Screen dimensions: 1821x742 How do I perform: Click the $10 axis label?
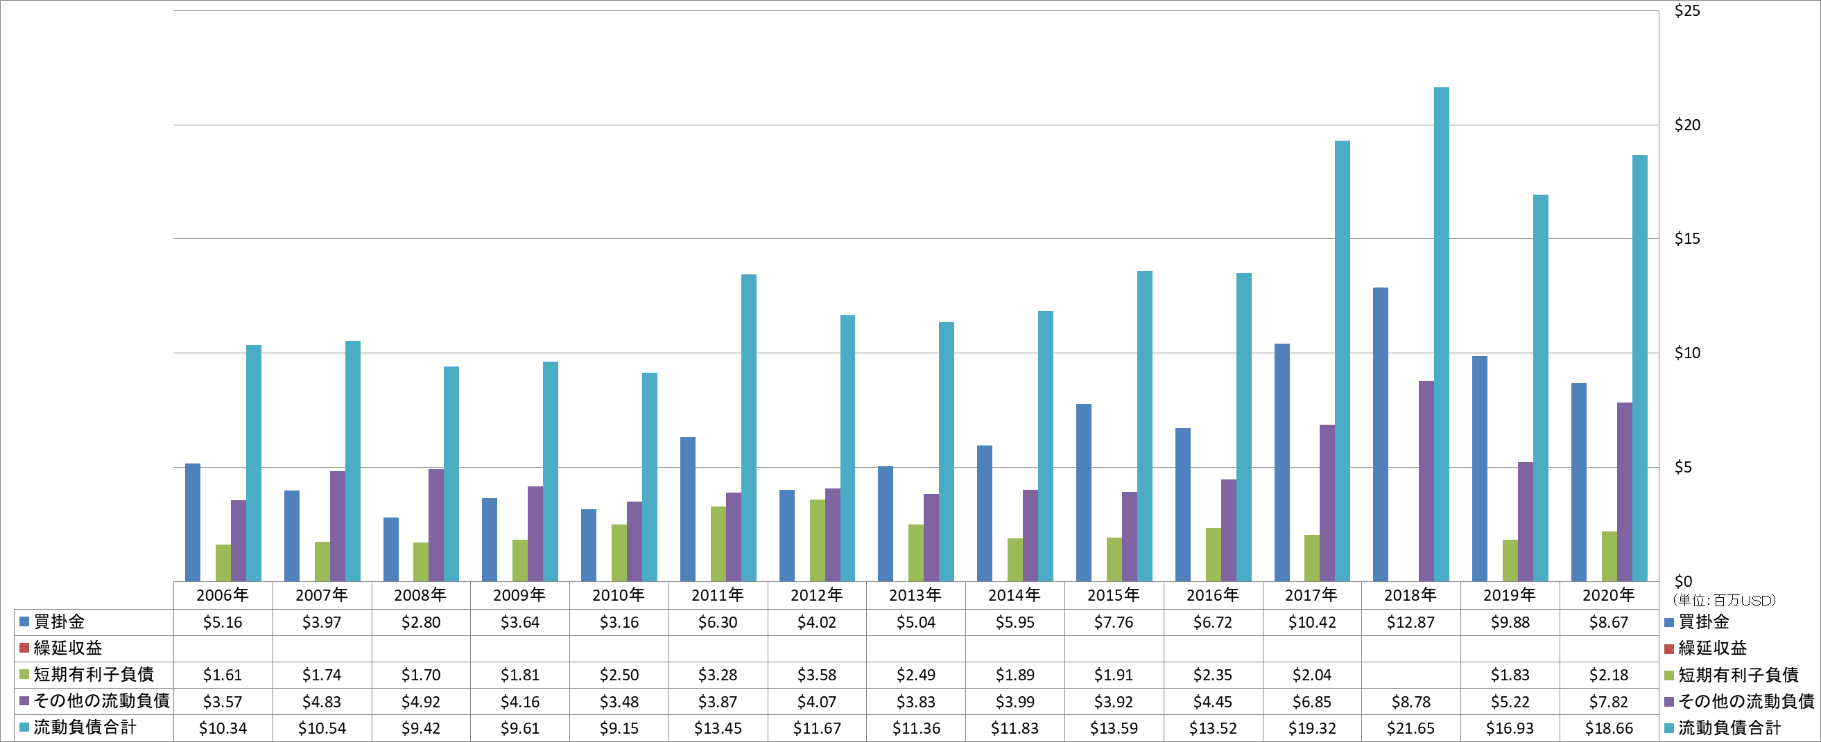coord(1686,353)
